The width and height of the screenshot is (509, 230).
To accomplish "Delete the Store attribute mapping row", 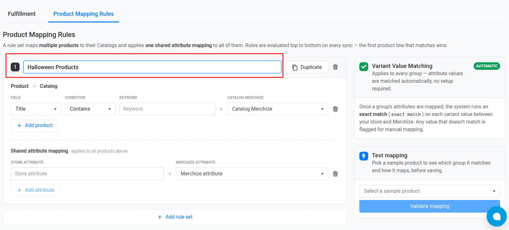I will tap(335, 174).
